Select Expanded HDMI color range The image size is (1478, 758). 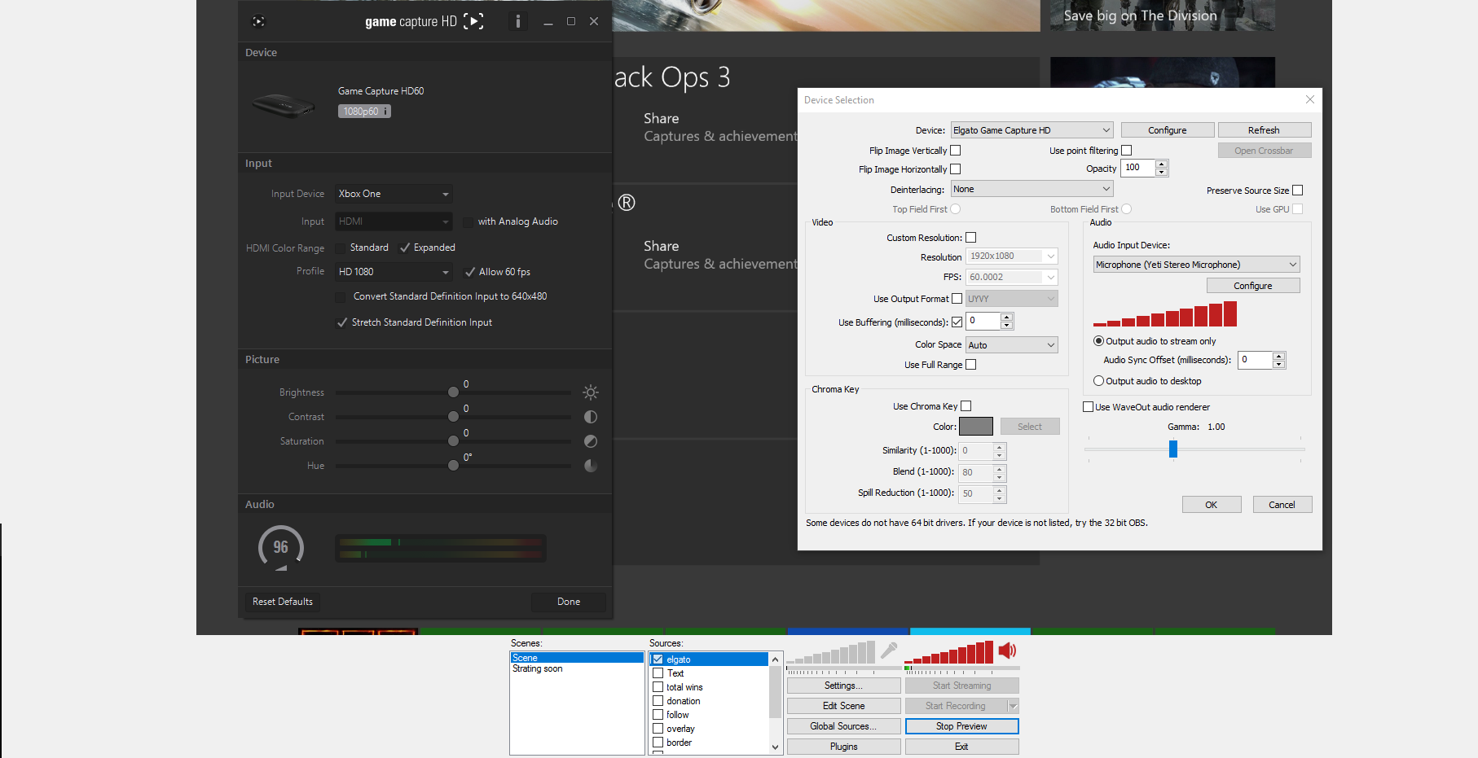point(405,248)
